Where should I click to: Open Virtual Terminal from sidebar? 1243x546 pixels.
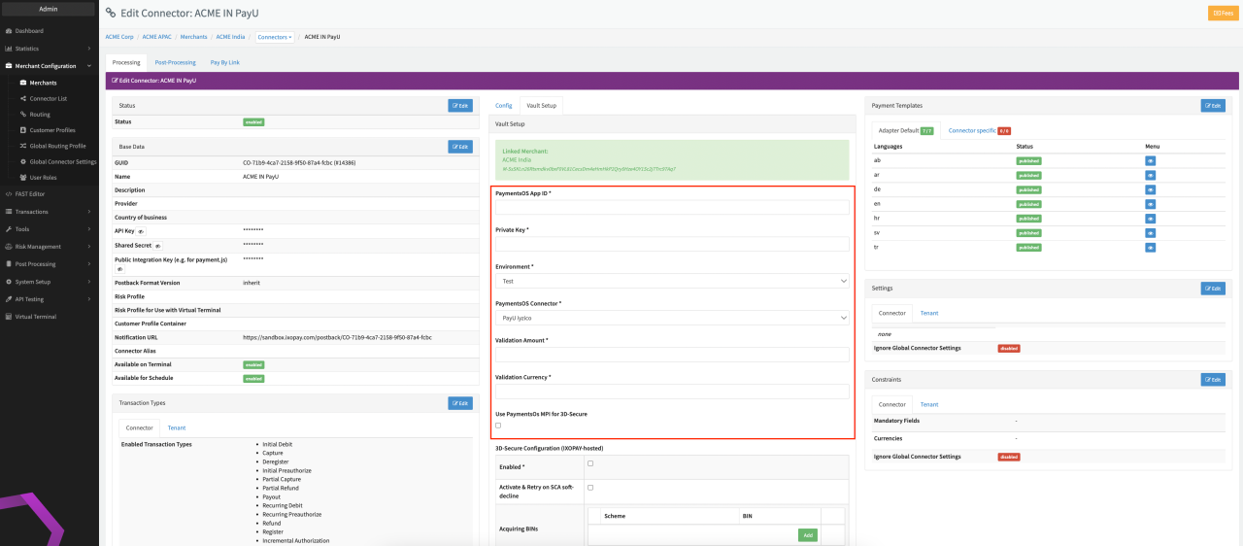[35, 317]
